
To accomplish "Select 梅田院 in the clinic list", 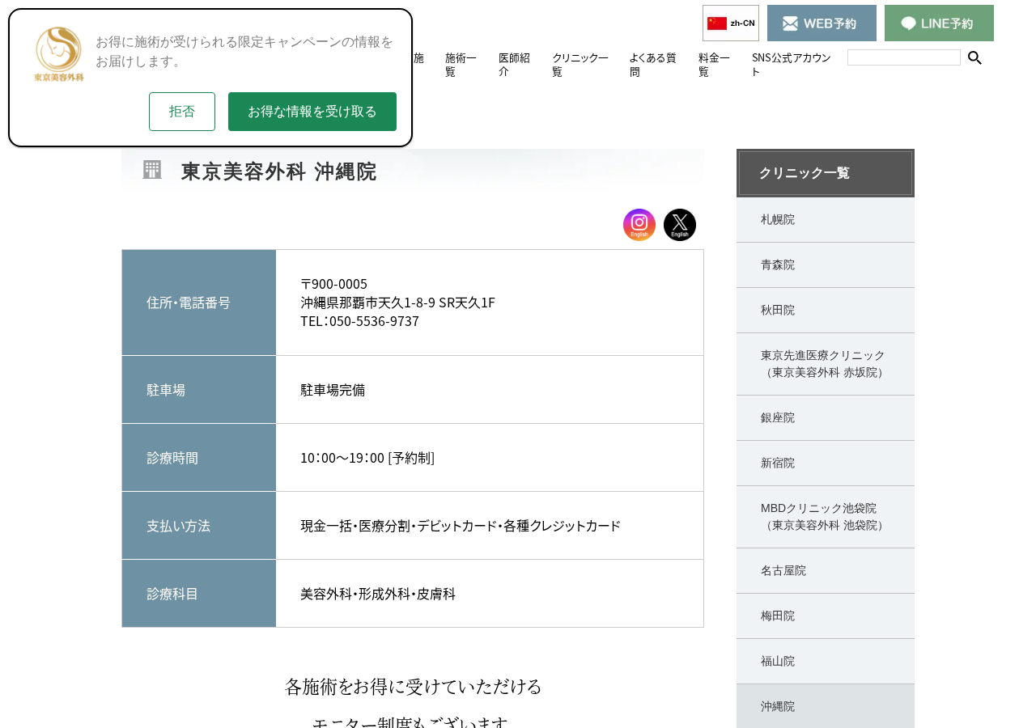I will click(826, 616).
